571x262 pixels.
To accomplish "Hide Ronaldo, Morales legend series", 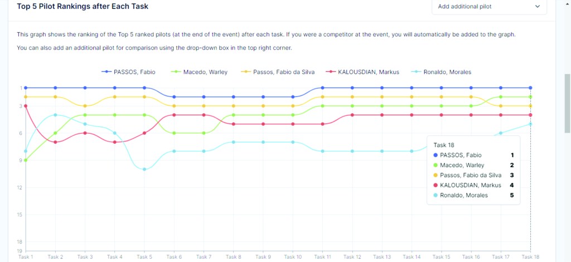I will [x=443, y=72].
